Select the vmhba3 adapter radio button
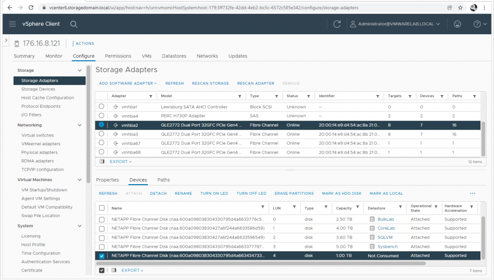Image resolution: width=494 pixels, height=280 pixels. click(x=101, y=134)
